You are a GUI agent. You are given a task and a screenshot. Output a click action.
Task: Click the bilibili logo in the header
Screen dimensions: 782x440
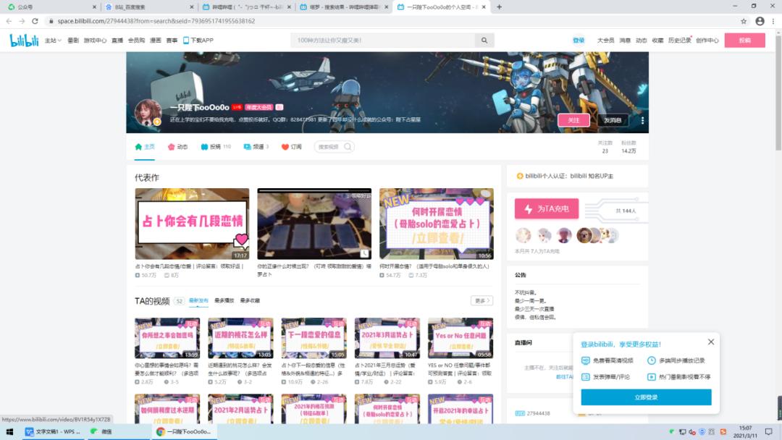click(x=23, y=41)
